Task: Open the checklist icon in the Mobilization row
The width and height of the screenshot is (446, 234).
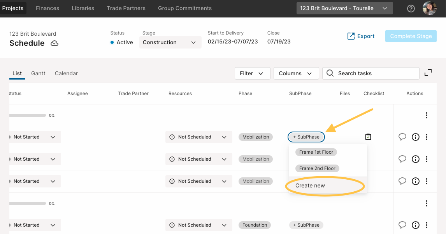Action: [x=368, y=137]
